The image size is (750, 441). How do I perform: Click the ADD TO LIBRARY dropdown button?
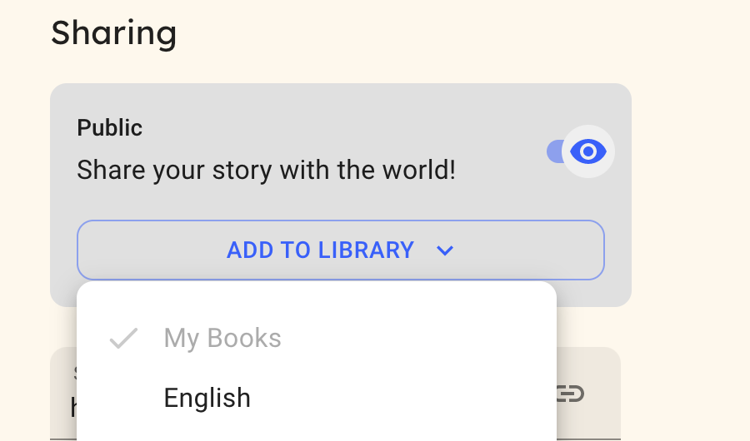point(341,250)
